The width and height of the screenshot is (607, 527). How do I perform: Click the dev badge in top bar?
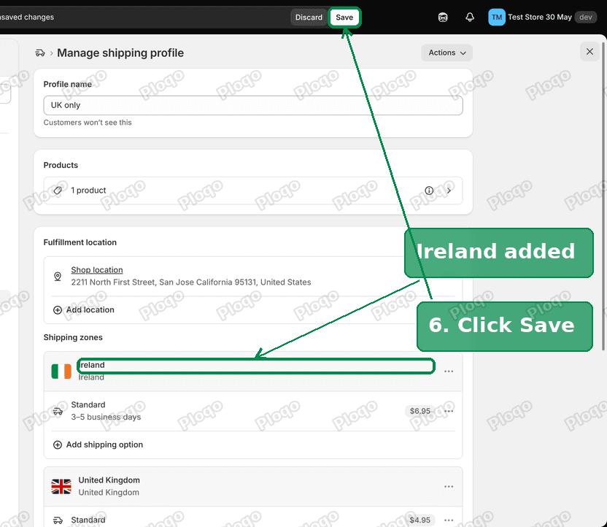tap(585, 17)
